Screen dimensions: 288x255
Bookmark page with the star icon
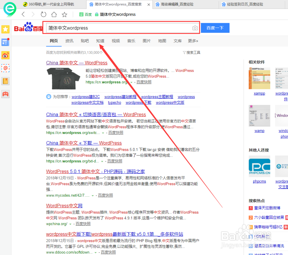tap(65, 14)
